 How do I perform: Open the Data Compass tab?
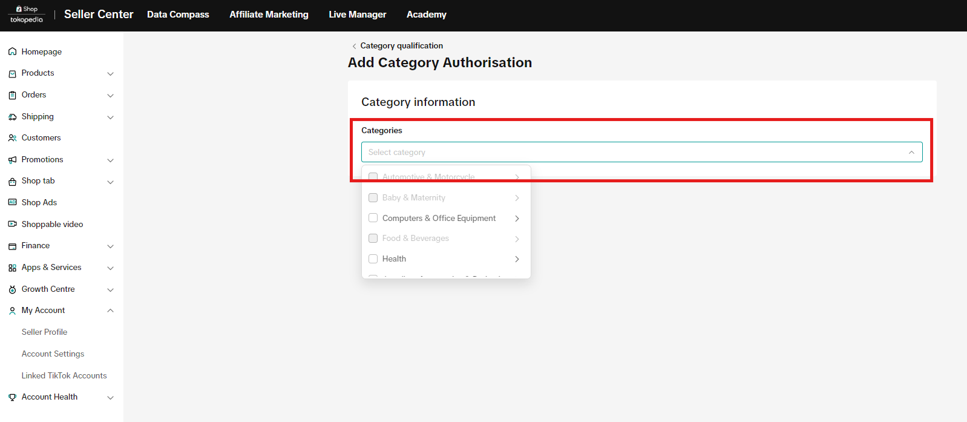[178, 15]
